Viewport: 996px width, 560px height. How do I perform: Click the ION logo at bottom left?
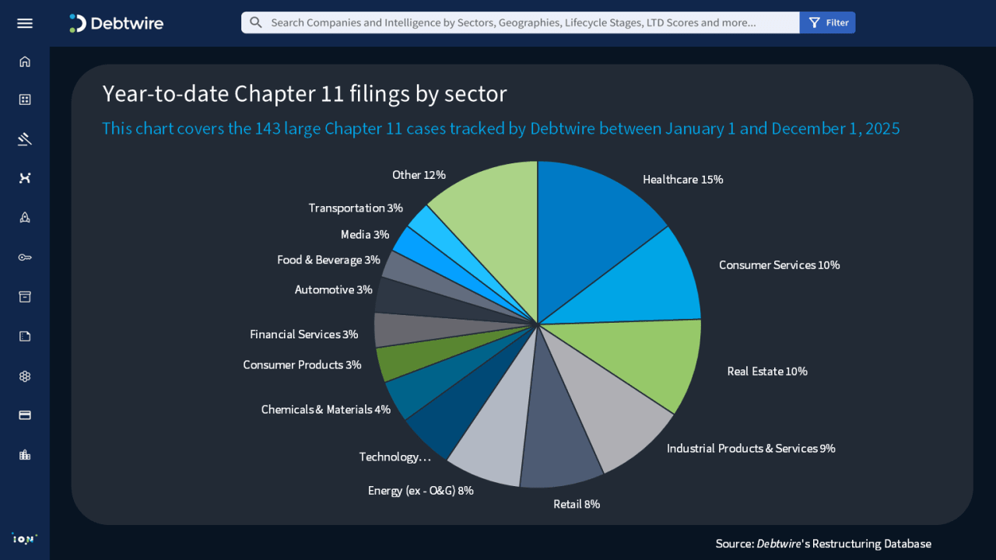pos(25,538)
